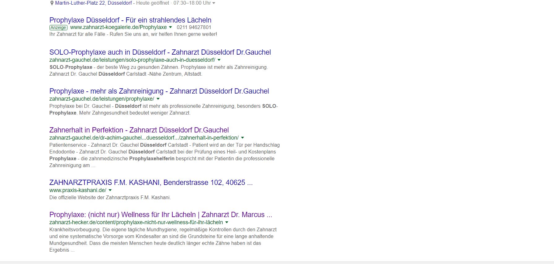Expand dropdown arrow after zahnerhalt-in-perfektion URL

[x=243, y=138]
